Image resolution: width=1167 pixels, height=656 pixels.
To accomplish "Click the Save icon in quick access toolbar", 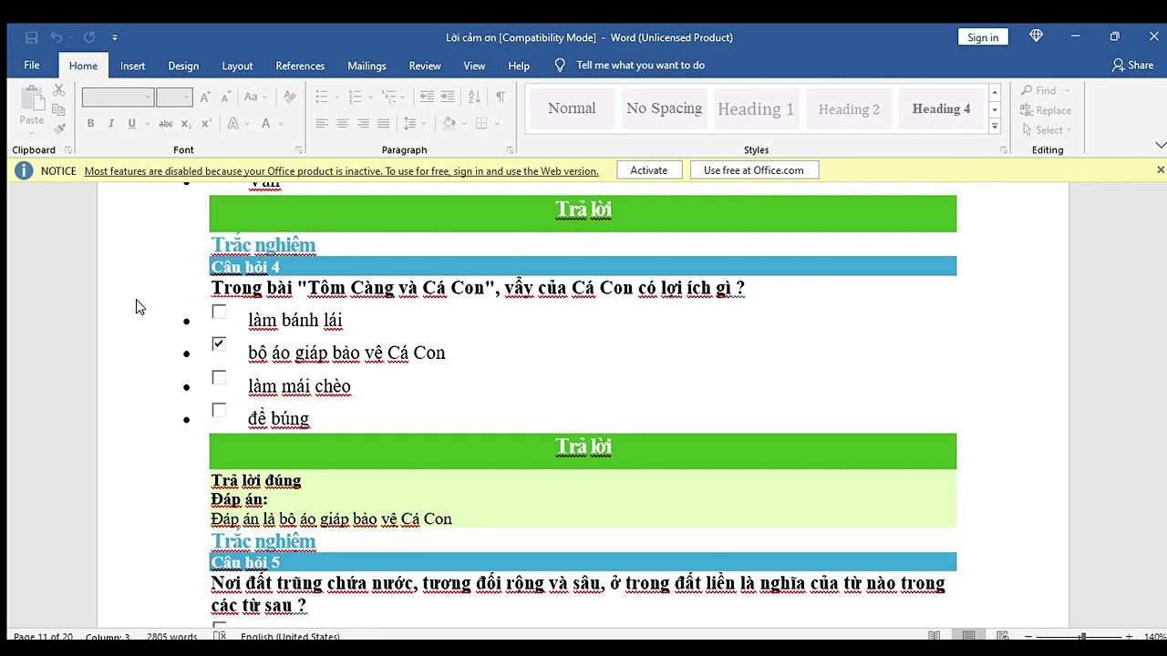I will coord(31,37).
